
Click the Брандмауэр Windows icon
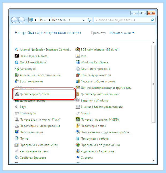tap(78, 75)
